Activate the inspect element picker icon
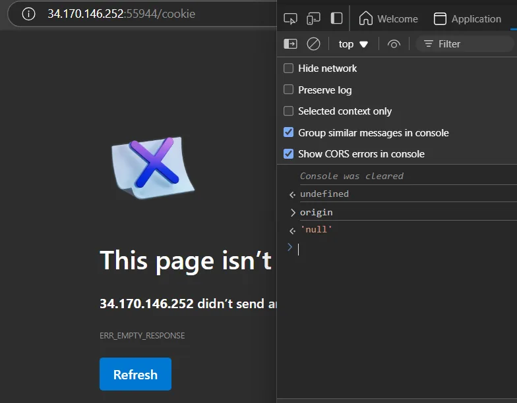Viewport: 517px width, 403px height. pyautogui.click(x=290, y=18)
